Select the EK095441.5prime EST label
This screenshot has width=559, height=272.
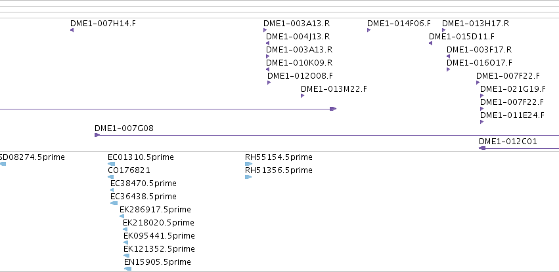tap(160, 237)
